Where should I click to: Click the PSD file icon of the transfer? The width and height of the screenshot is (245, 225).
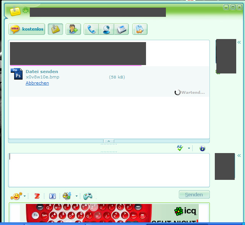coord(16,74)
